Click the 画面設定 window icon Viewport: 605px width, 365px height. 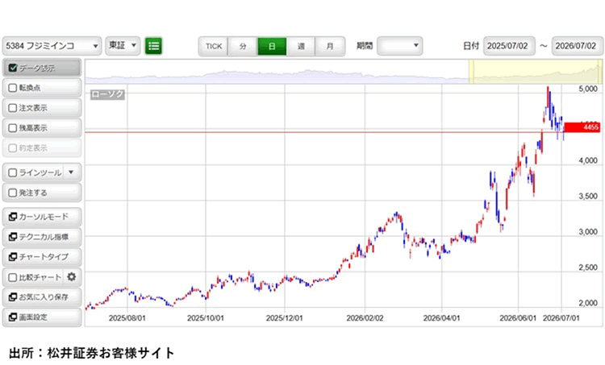point(12,317)
